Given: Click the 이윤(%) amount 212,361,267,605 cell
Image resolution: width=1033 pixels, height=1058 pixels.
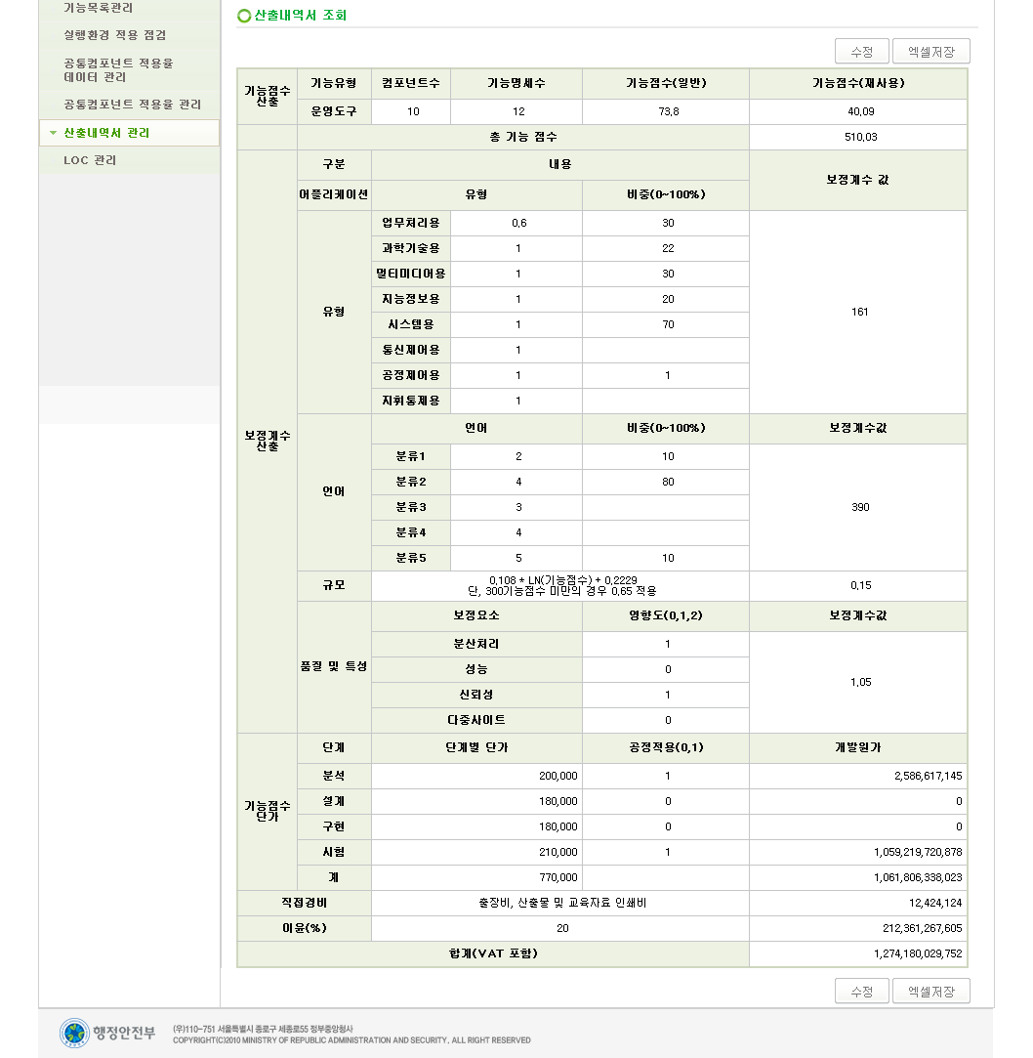Looking at the screenshot, I should pyautogui.click(x=858, y=928).
